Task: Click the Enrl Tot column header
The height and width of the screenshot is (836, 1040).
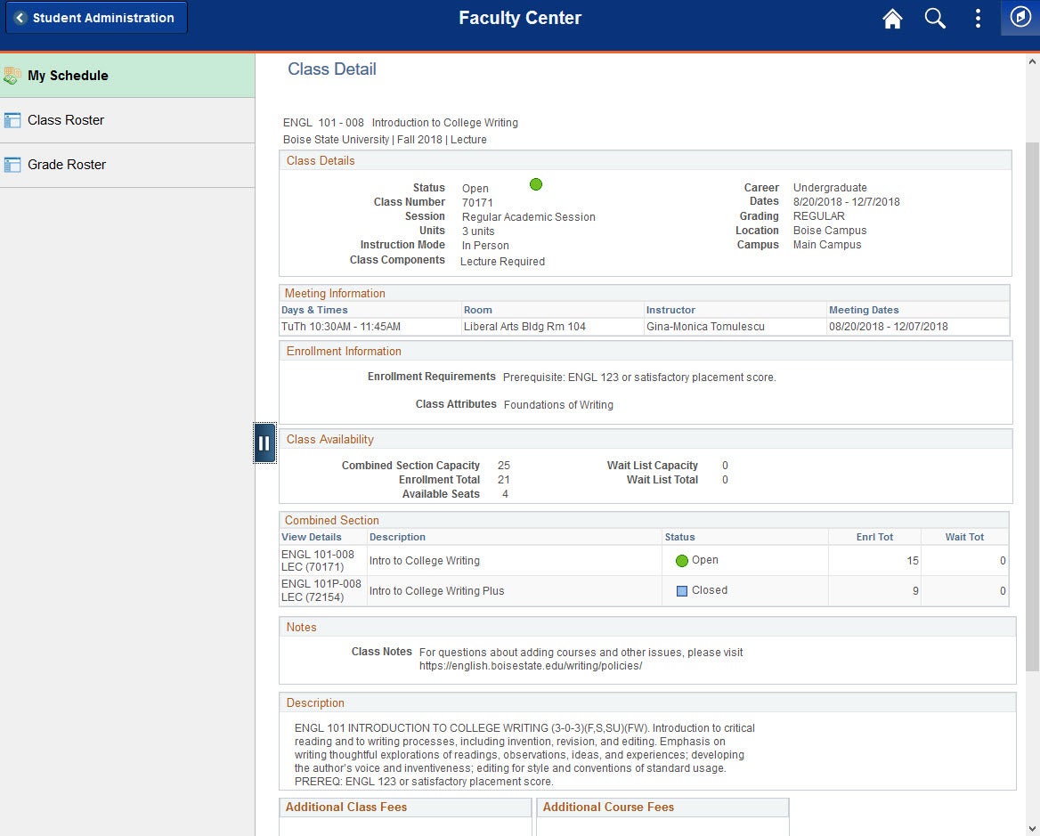Action: pyautogui.click(x=874, y=537)
